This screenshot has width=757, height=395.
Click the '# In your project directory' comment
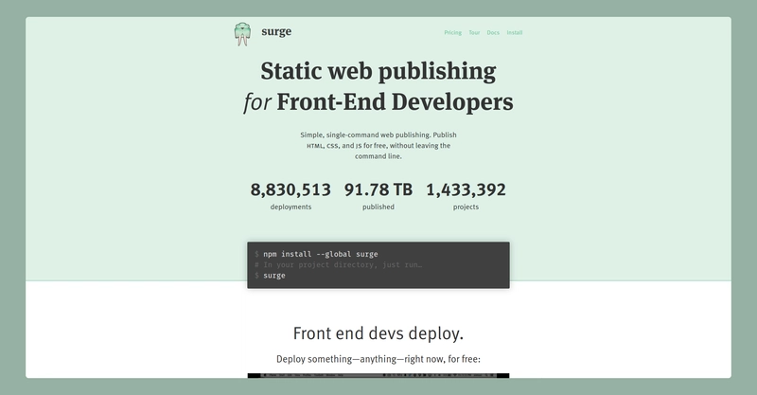tap(339, 265)
